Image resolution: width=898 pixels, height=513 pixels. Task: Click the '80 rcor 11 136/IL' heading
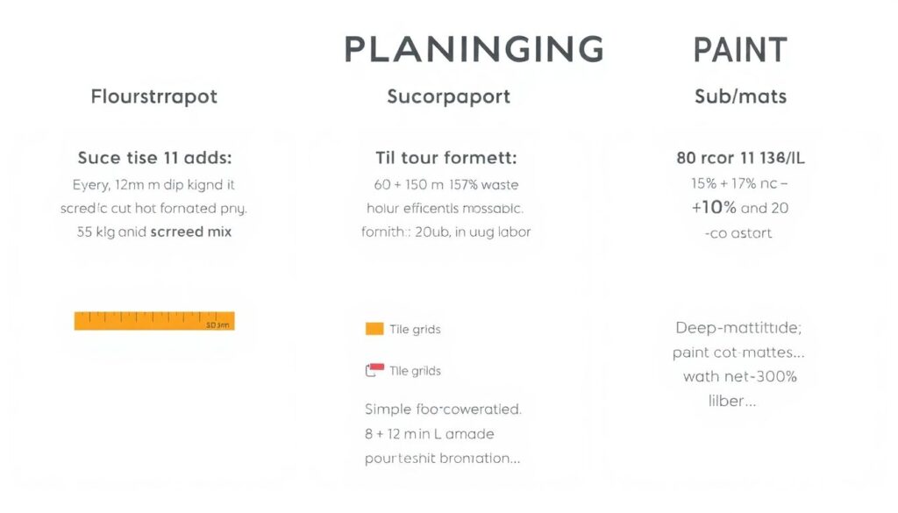(x=740, y=159)
